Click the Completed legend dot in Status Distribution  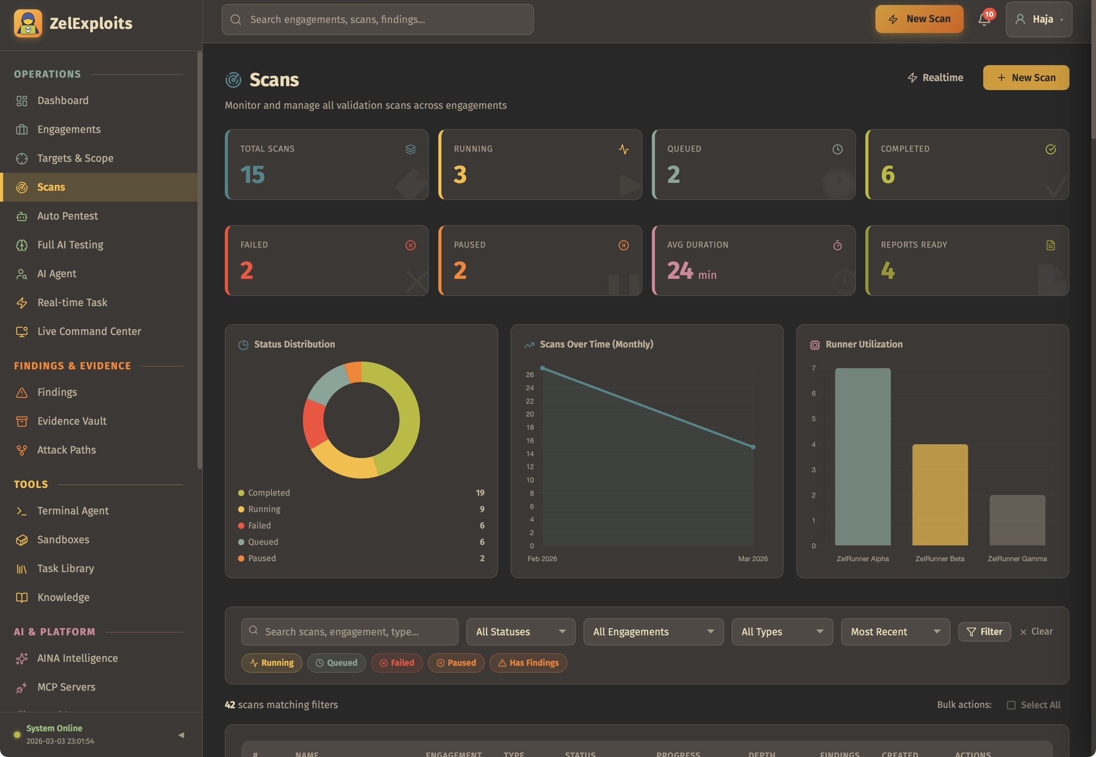coord(241,492)
